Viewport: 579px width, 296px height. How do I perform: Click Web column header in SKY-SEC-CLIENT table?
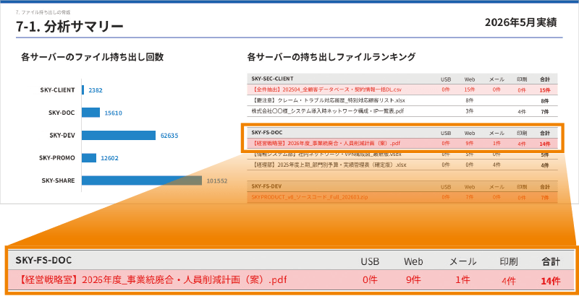pos(470,79)
